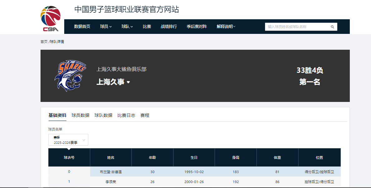Open the 球员 dropdown menu

[106, 27]
